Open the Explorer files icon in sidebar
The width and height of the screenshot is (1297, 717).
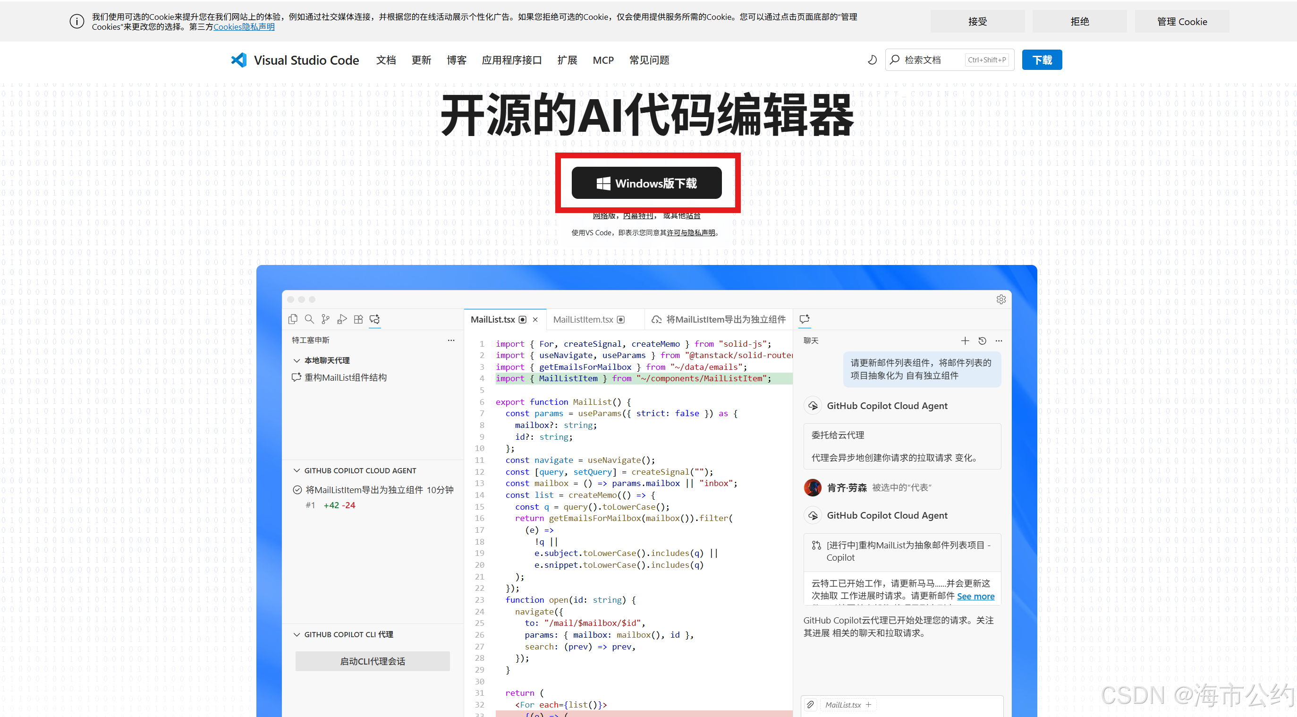pos(293,319)
